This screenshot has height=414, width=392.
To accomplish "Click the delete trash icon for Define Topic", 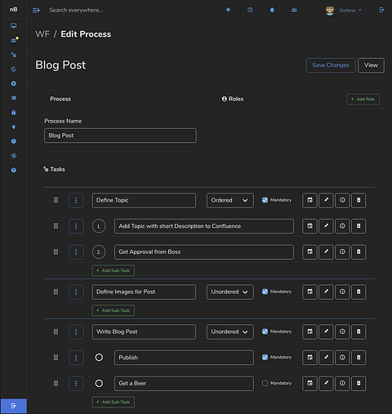I will [359, 200].
